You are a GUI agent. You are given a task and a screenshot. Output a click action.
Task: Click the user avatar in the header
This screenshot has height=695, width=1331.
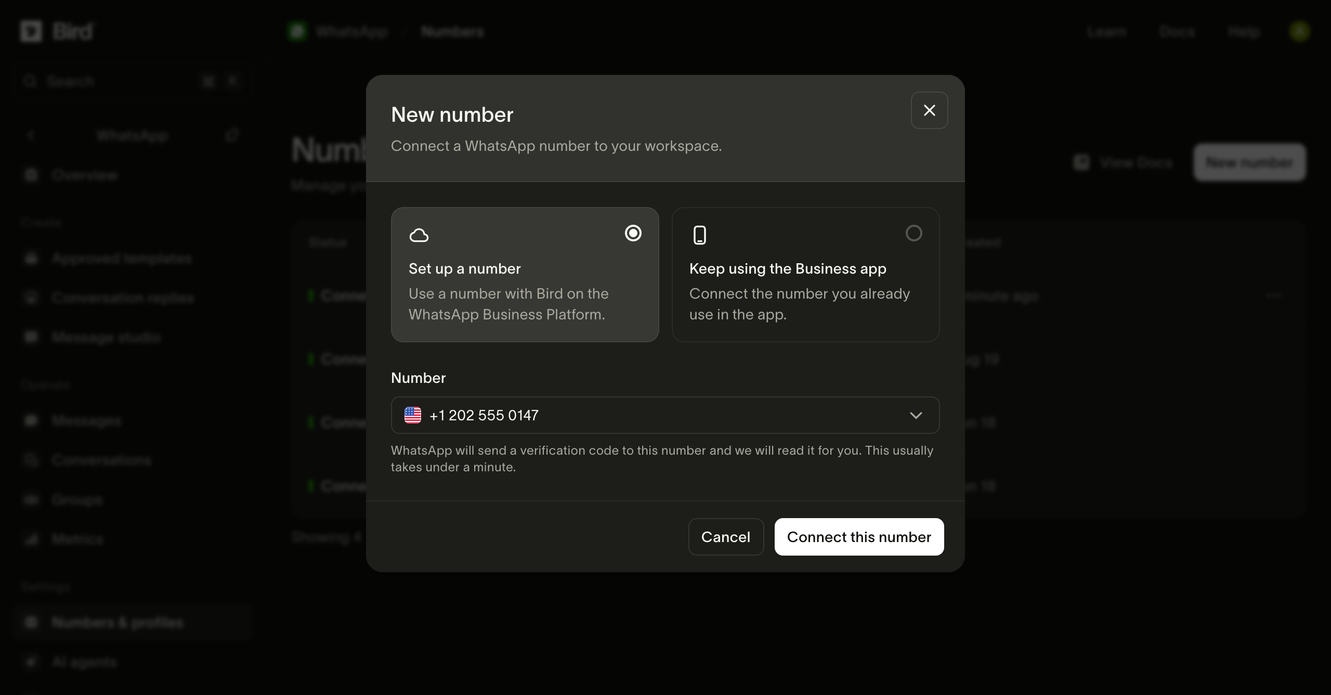tap(1299, 31)
